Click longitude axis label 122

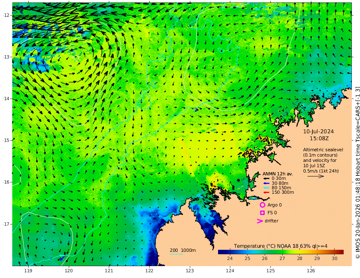[149, 271]
